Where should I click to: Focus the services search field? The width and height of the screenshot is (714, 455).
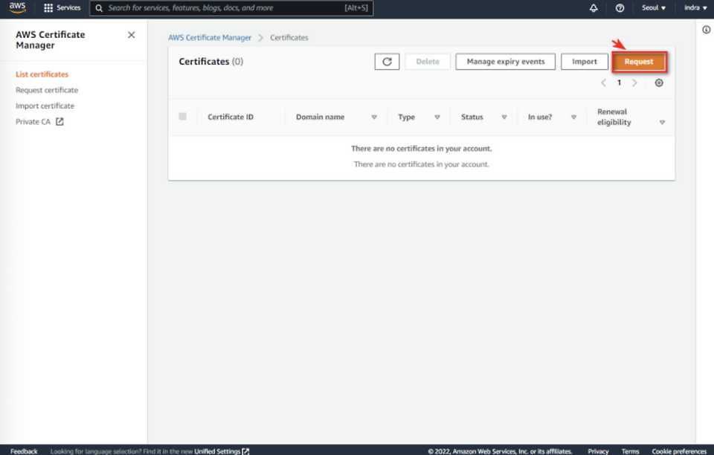pyautogui.click(x=231, y=8)
